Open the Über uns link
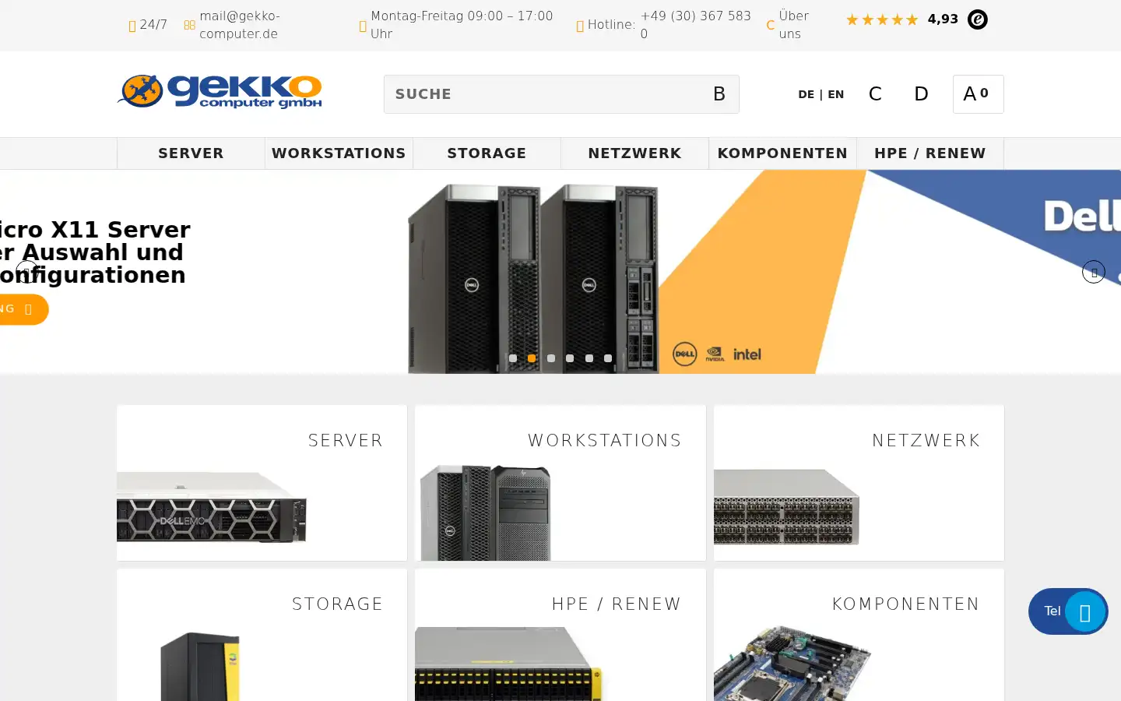Screen dimensions: 1121x701 tap(794, 25)
